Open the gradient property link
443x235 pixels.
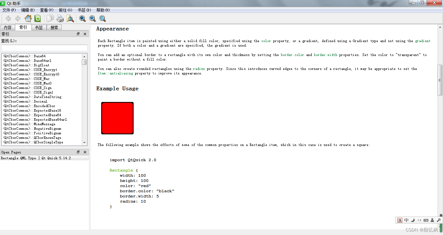tap(422, 41)
